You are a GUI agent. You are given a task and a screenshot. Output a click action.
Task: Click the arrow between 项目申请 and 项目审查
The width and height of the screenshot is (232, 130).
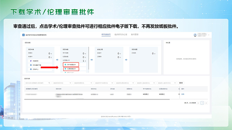pos(57,60)
